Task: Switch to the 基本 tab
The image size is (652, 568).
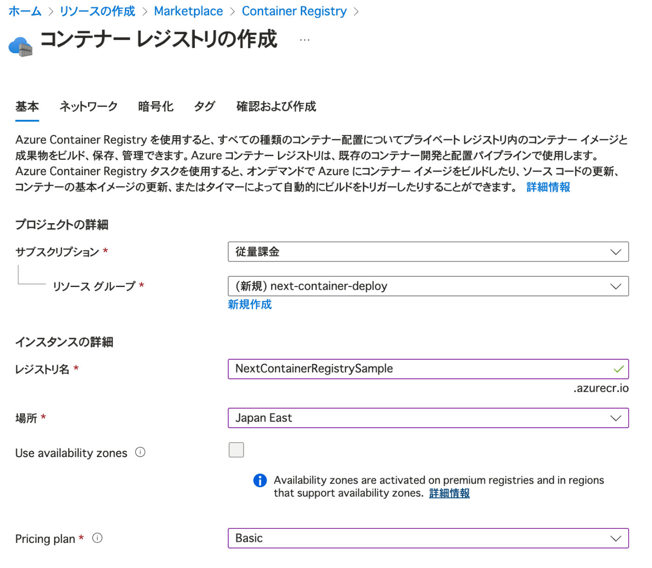Action: point(27,107)
